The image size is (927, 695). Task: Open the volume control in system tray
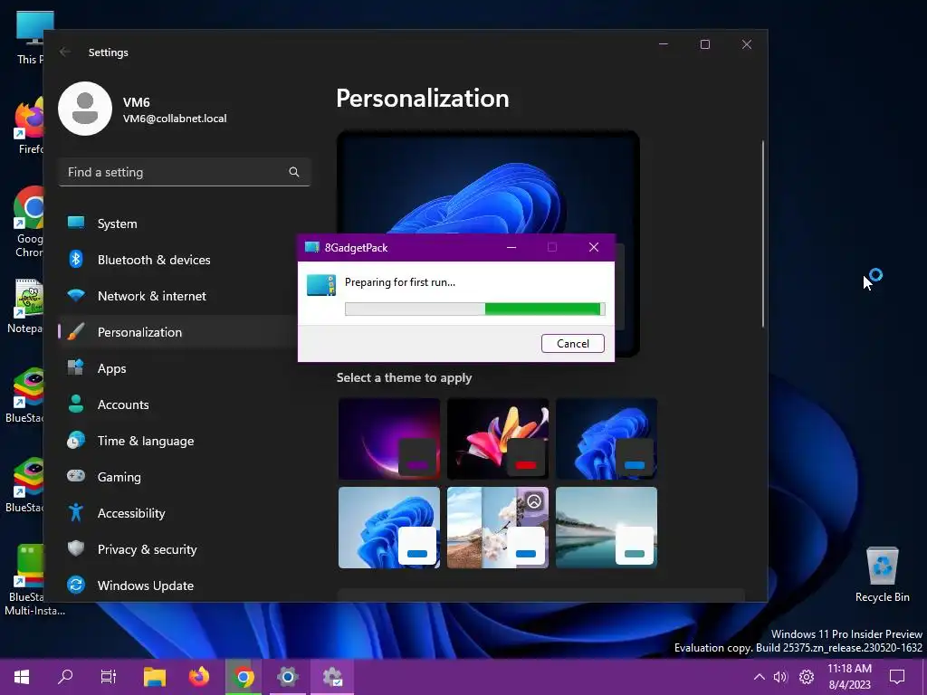click(780, 677)
